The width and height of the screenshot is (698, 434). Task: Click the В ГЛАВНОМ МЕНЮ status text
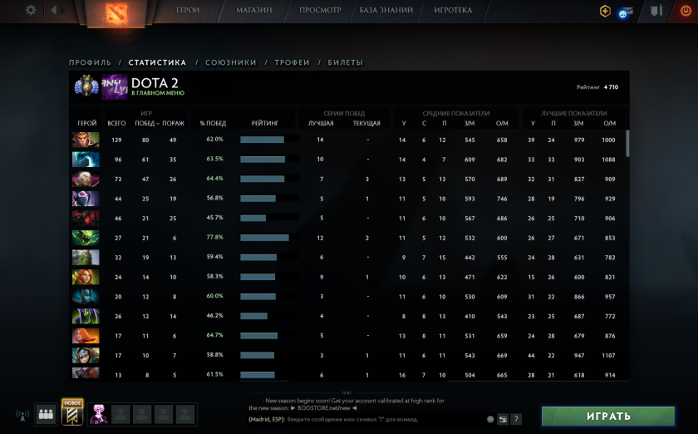click(x=158, y=93)
